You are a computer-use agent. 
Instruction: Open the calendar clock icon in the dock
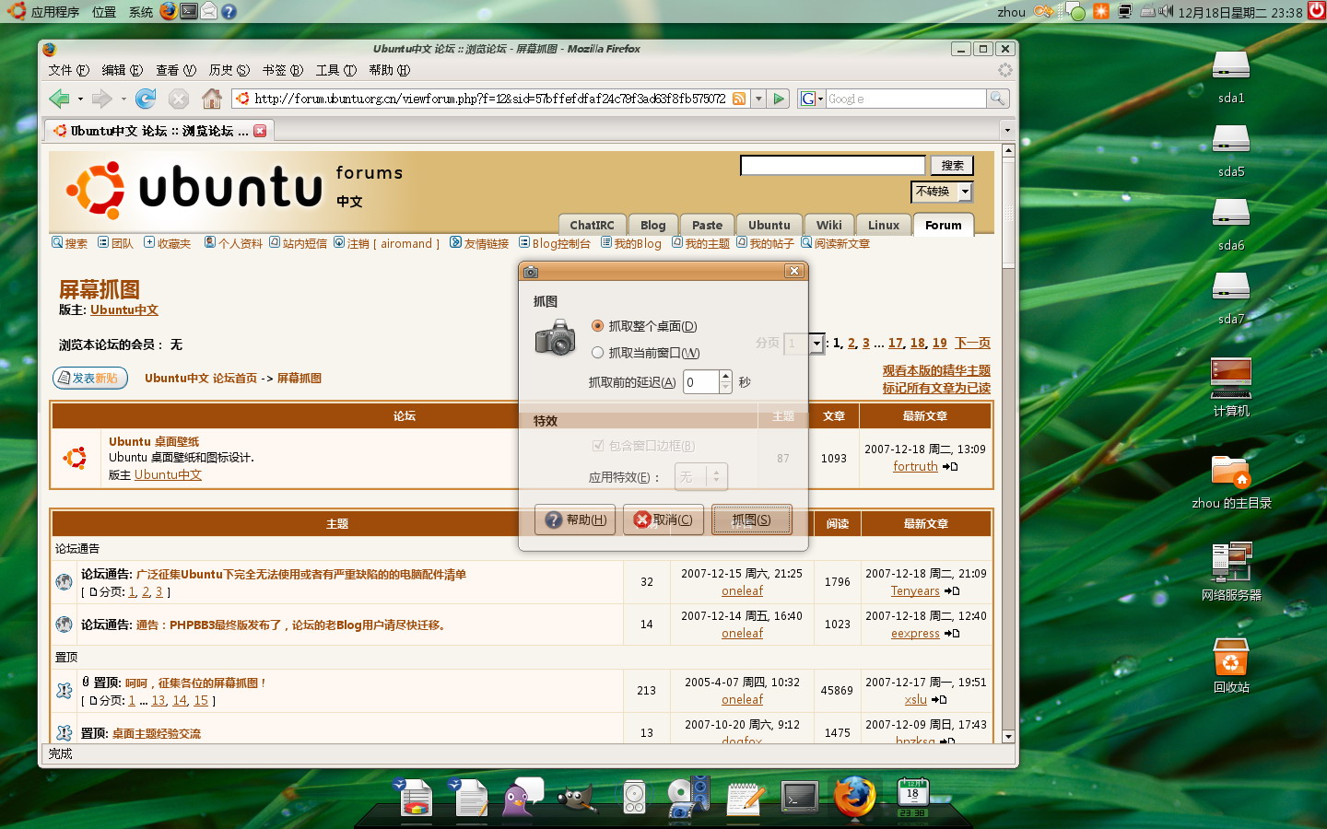(x=912, y=798)
